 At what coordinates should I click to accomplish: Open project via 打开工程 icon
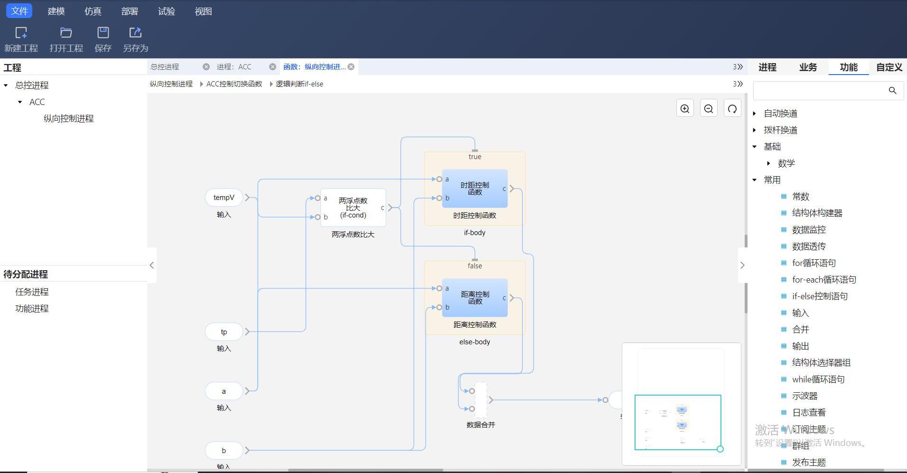point(66,33)
